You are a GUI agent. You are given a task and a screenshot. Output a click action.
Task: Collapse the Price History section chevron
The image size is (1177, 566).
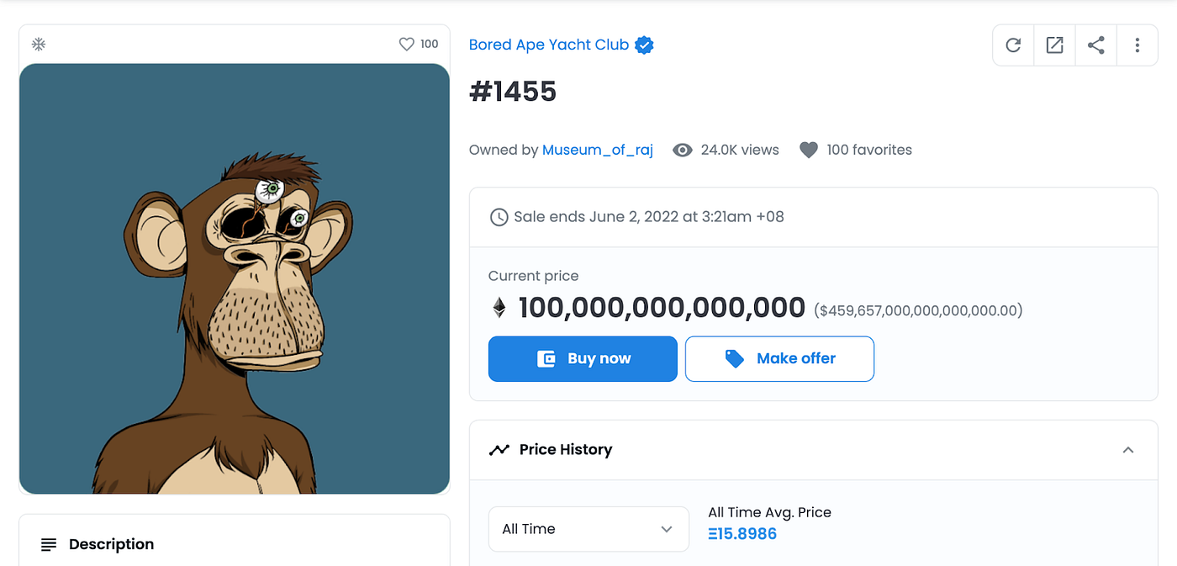(1128, 450)
